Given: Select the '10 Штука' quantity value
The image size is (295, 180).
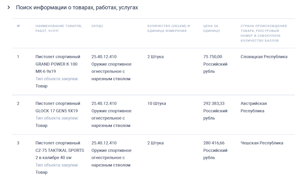Looking at the screenshot, I should click(x=157, y=103).
